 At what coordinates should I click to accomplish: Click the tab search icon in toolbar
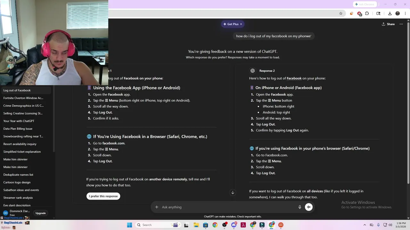tap(378, 13)
